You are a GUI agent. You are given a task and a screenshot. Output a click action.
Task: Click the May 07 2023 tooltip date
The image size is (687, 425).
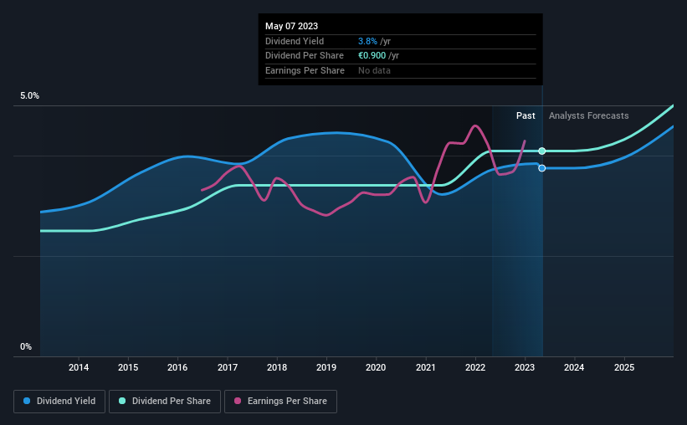click(291, 26)
